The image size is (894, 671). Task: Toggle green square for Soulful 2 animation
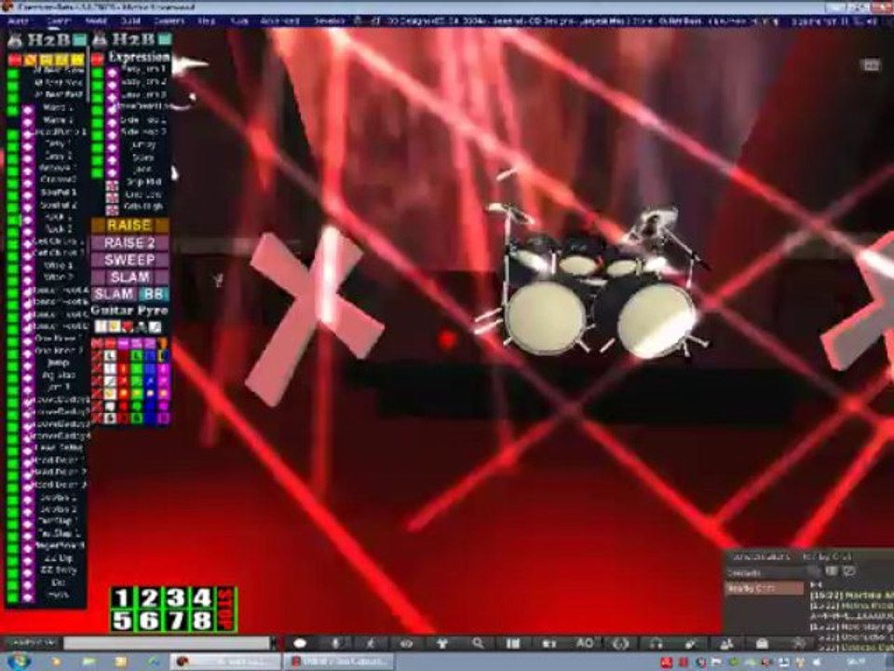12,208
